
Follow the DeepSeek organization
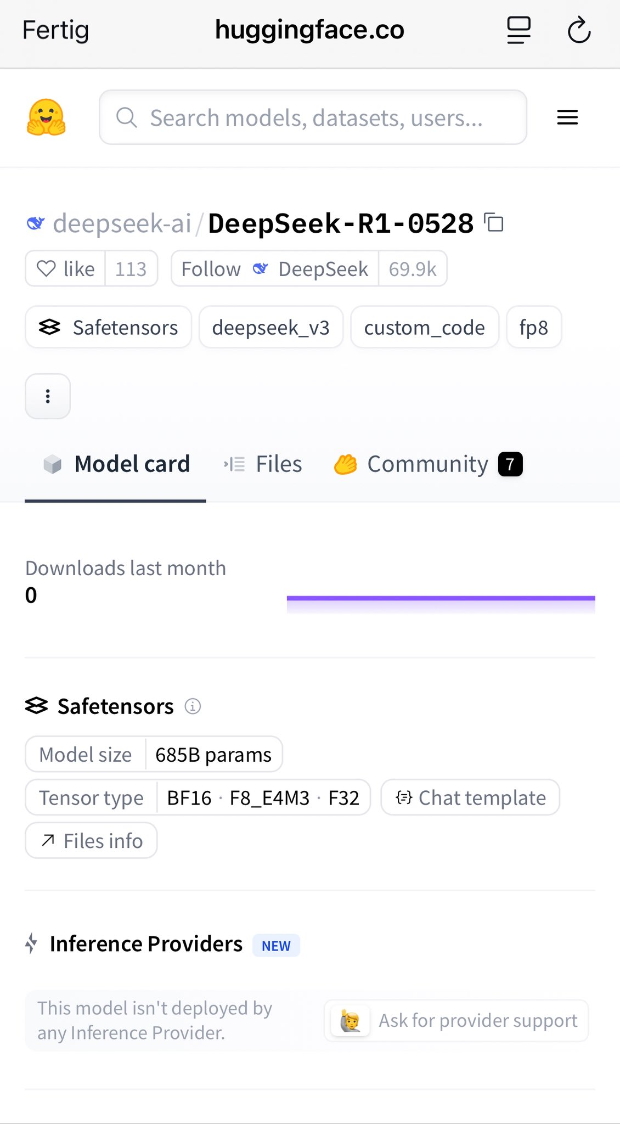(275, 269)
